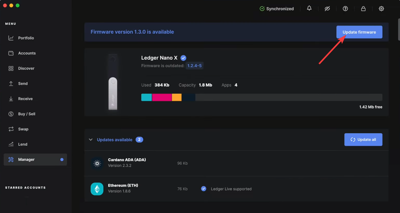This screenshot has height=213, width=400.
Task: Open the notifications bell icon
Action: 309,8
